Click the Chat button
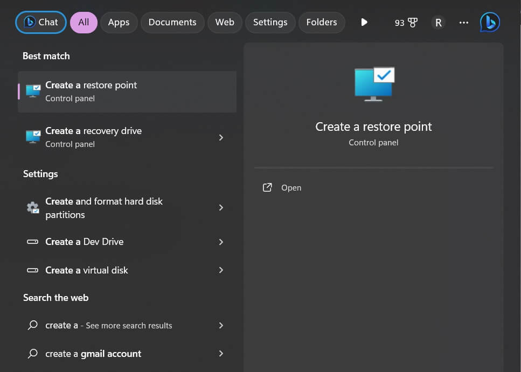 tap(41, 23)
